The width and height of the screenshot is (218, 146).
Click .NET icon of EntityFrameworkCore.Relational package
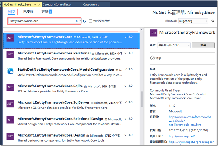(x=10, y=54)
